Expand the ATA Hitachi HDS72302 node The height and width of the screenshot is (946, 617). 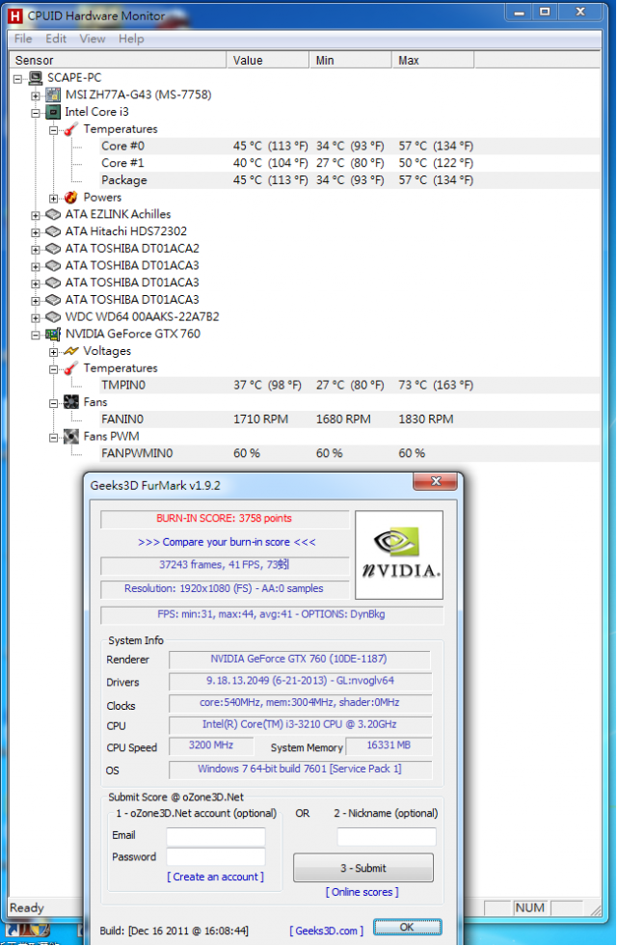tap(36, 232)
